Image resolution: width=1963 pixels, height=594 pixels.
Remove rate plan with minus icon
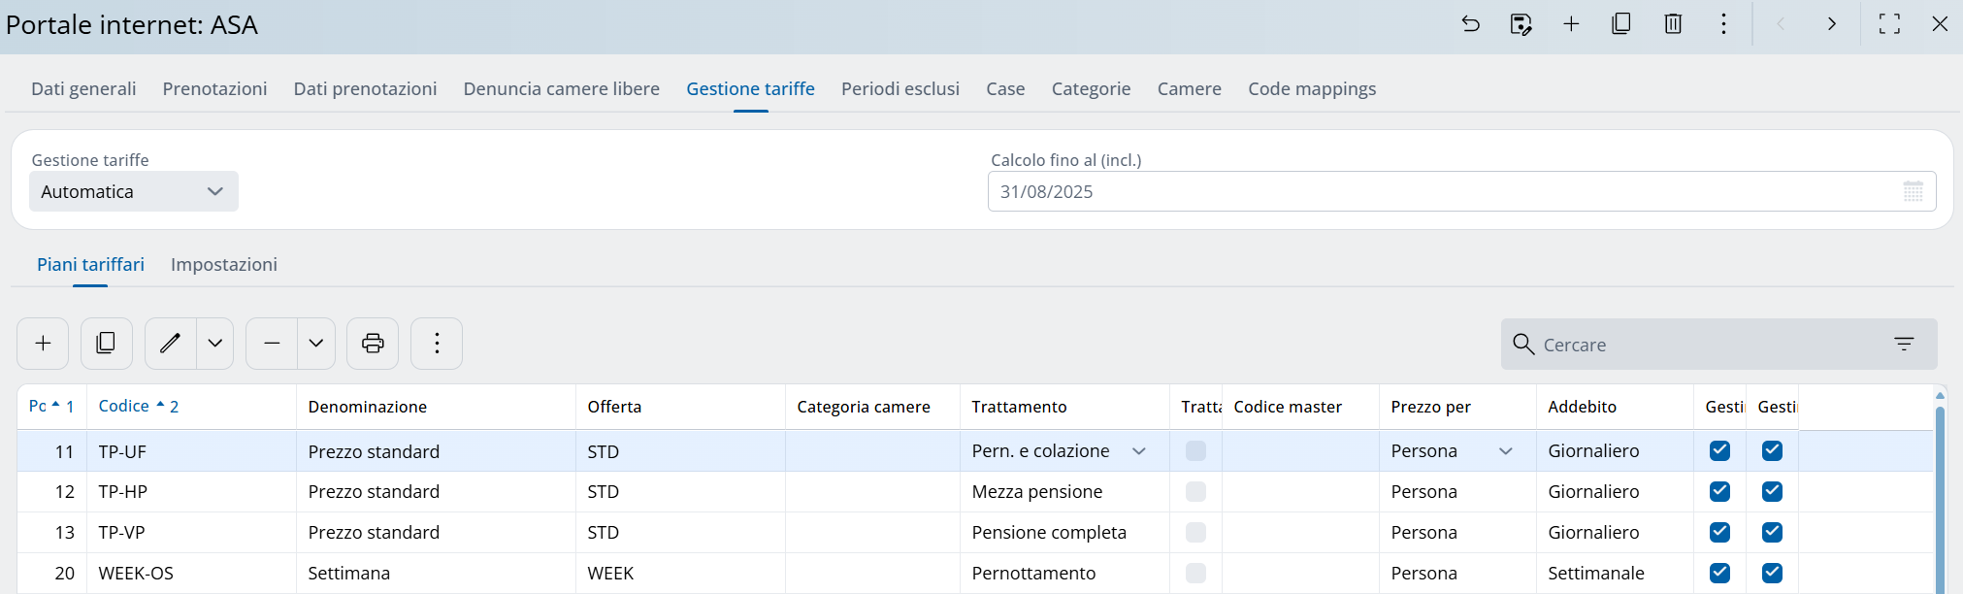(272, 344)
